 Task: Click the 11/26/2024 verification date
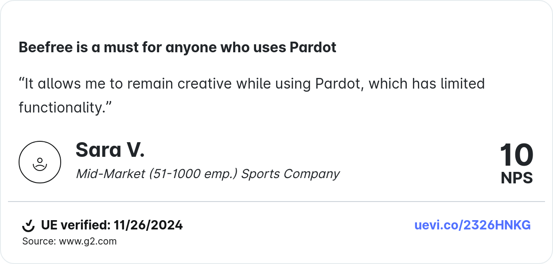(148, 225)
